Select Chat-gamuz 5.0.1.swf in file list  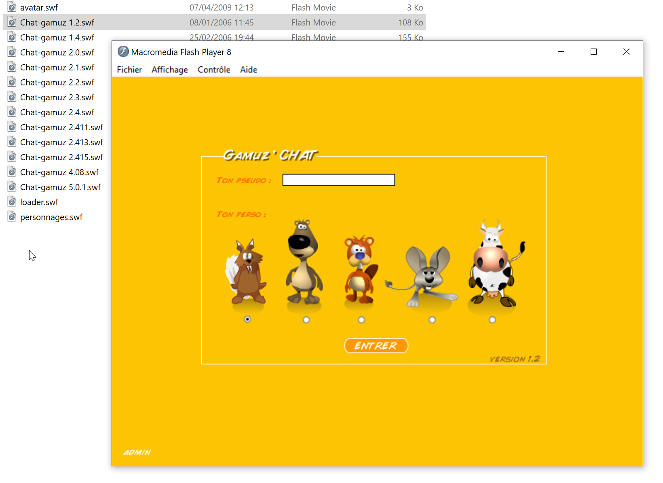(x=60, y=187)
